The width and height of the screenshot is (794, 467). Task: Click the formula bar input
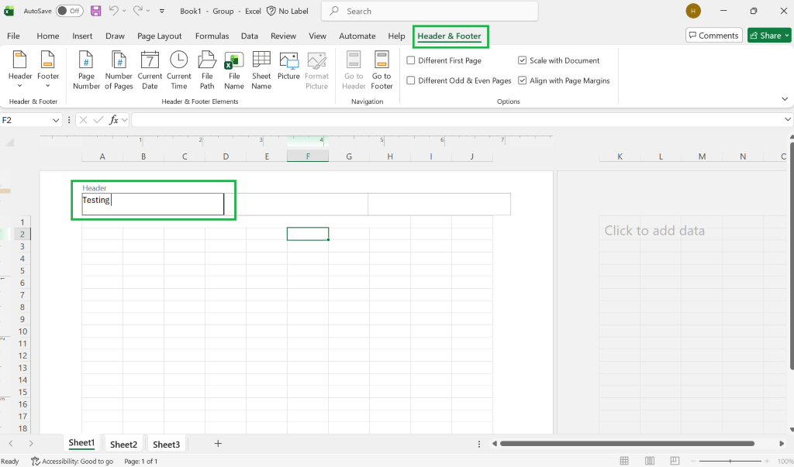click(457, 120)
